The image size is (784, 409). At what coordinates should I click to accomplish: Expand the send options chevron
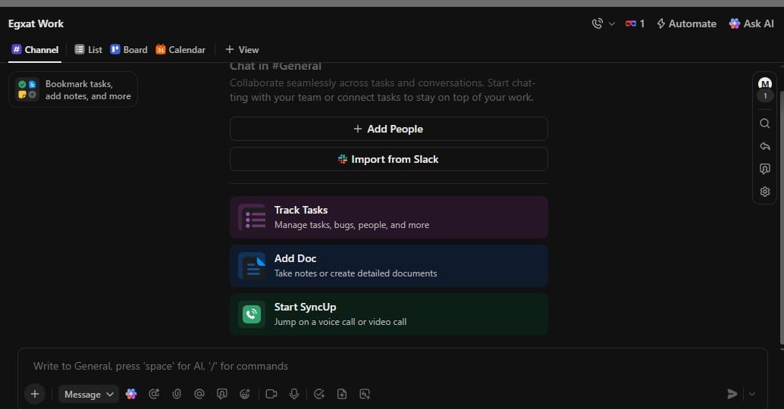(x=752, y=394)
